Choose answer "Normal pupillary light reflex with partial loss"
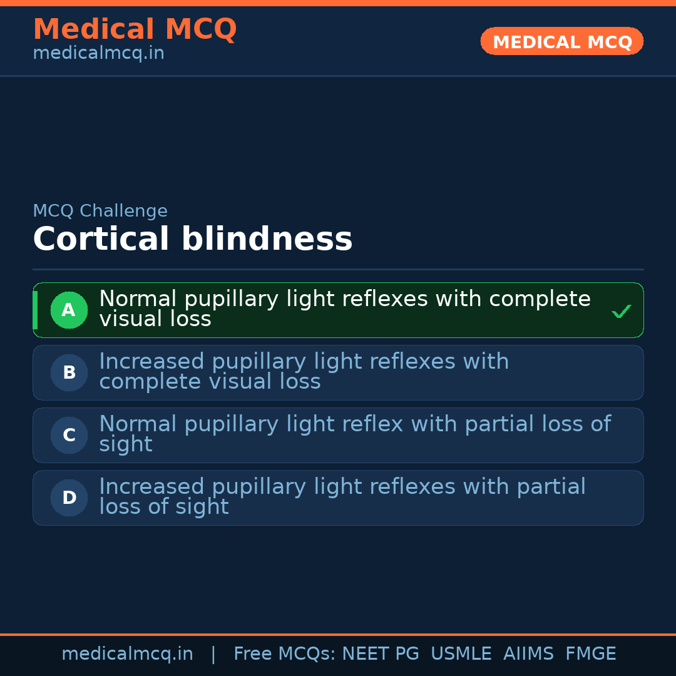Screen dimensions: 676x676 [x=354, y=434]
